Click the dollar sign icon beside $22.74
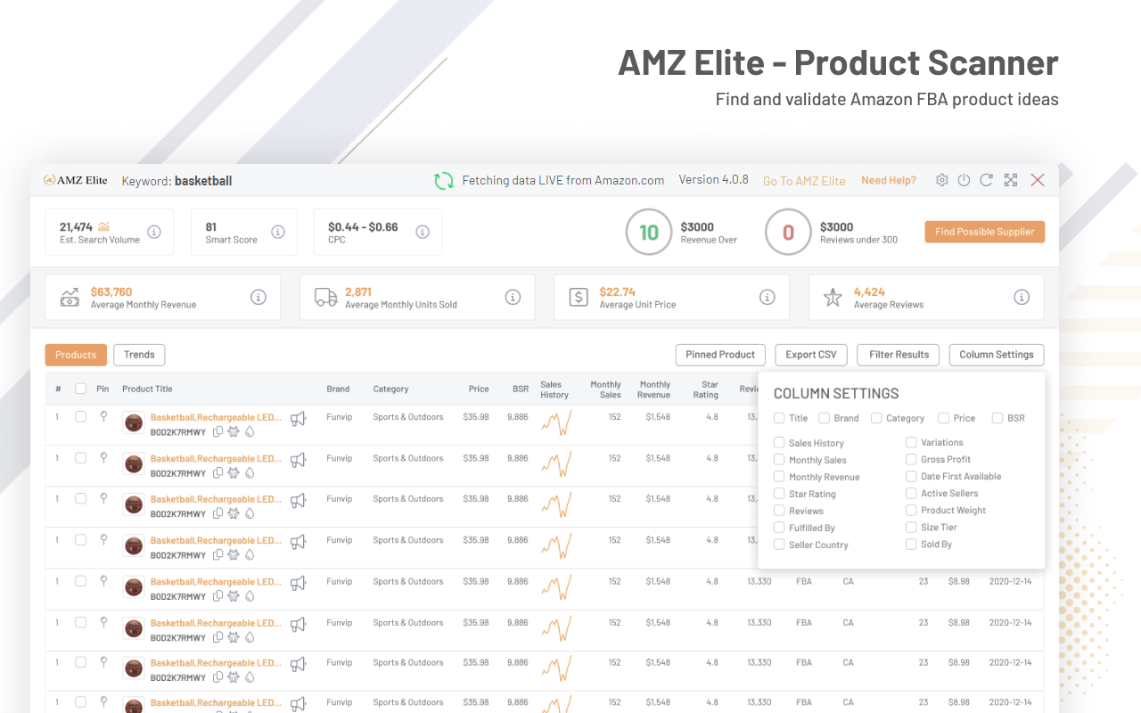The height and width of the screenshot is (713, 1141). [579, 298]
